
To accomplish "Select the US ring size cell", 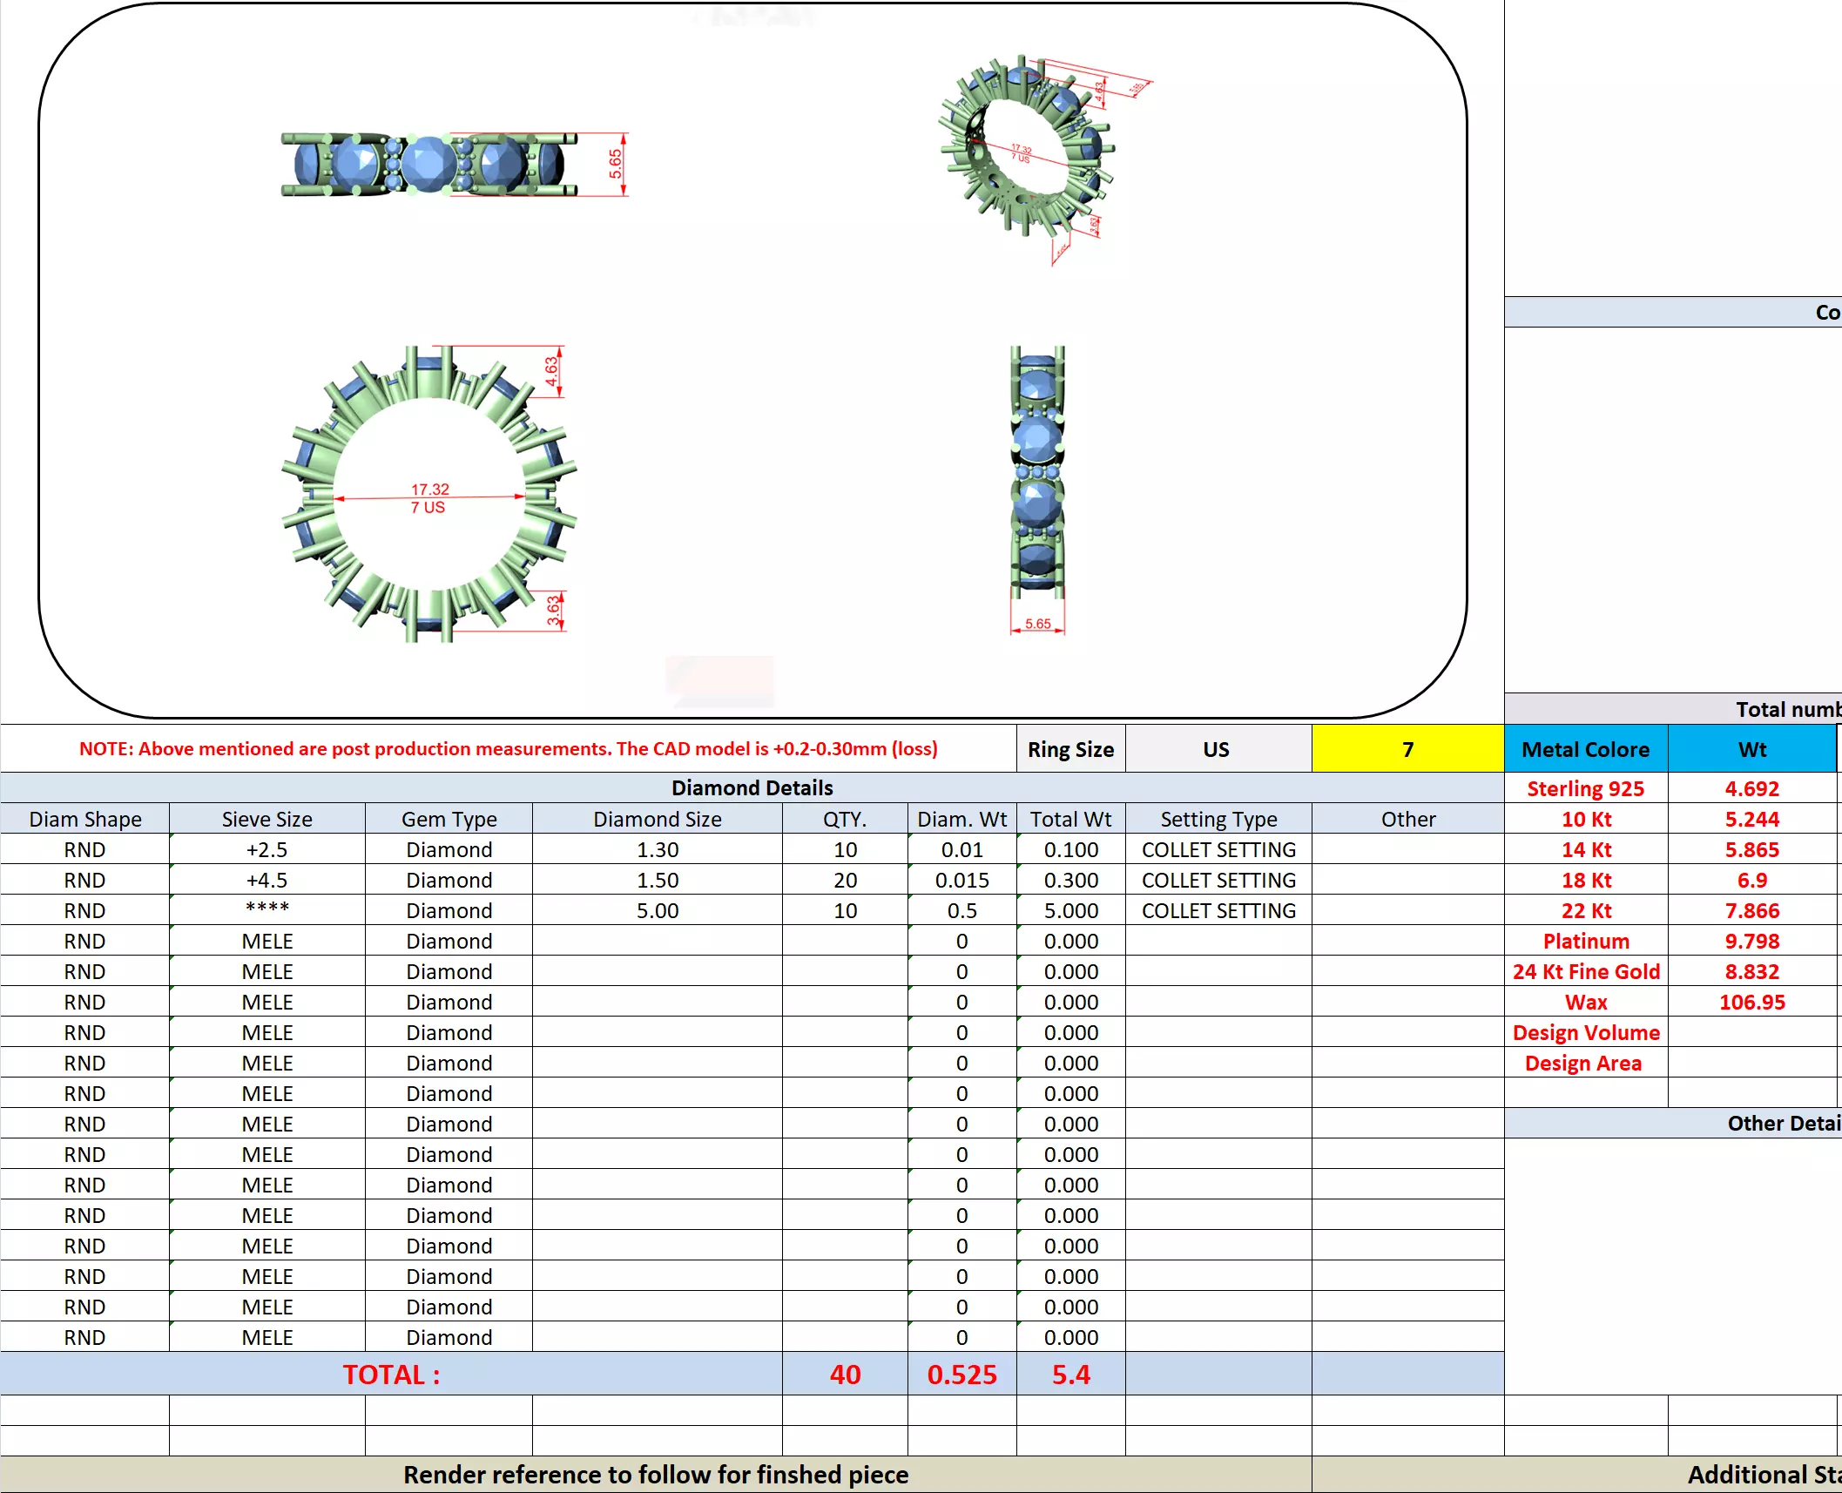I will pos(1217,749).
